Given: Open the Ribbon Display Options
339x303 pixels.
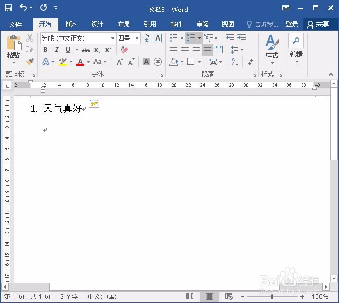Looking at the screenshot, I should click(x=286, y=8).
